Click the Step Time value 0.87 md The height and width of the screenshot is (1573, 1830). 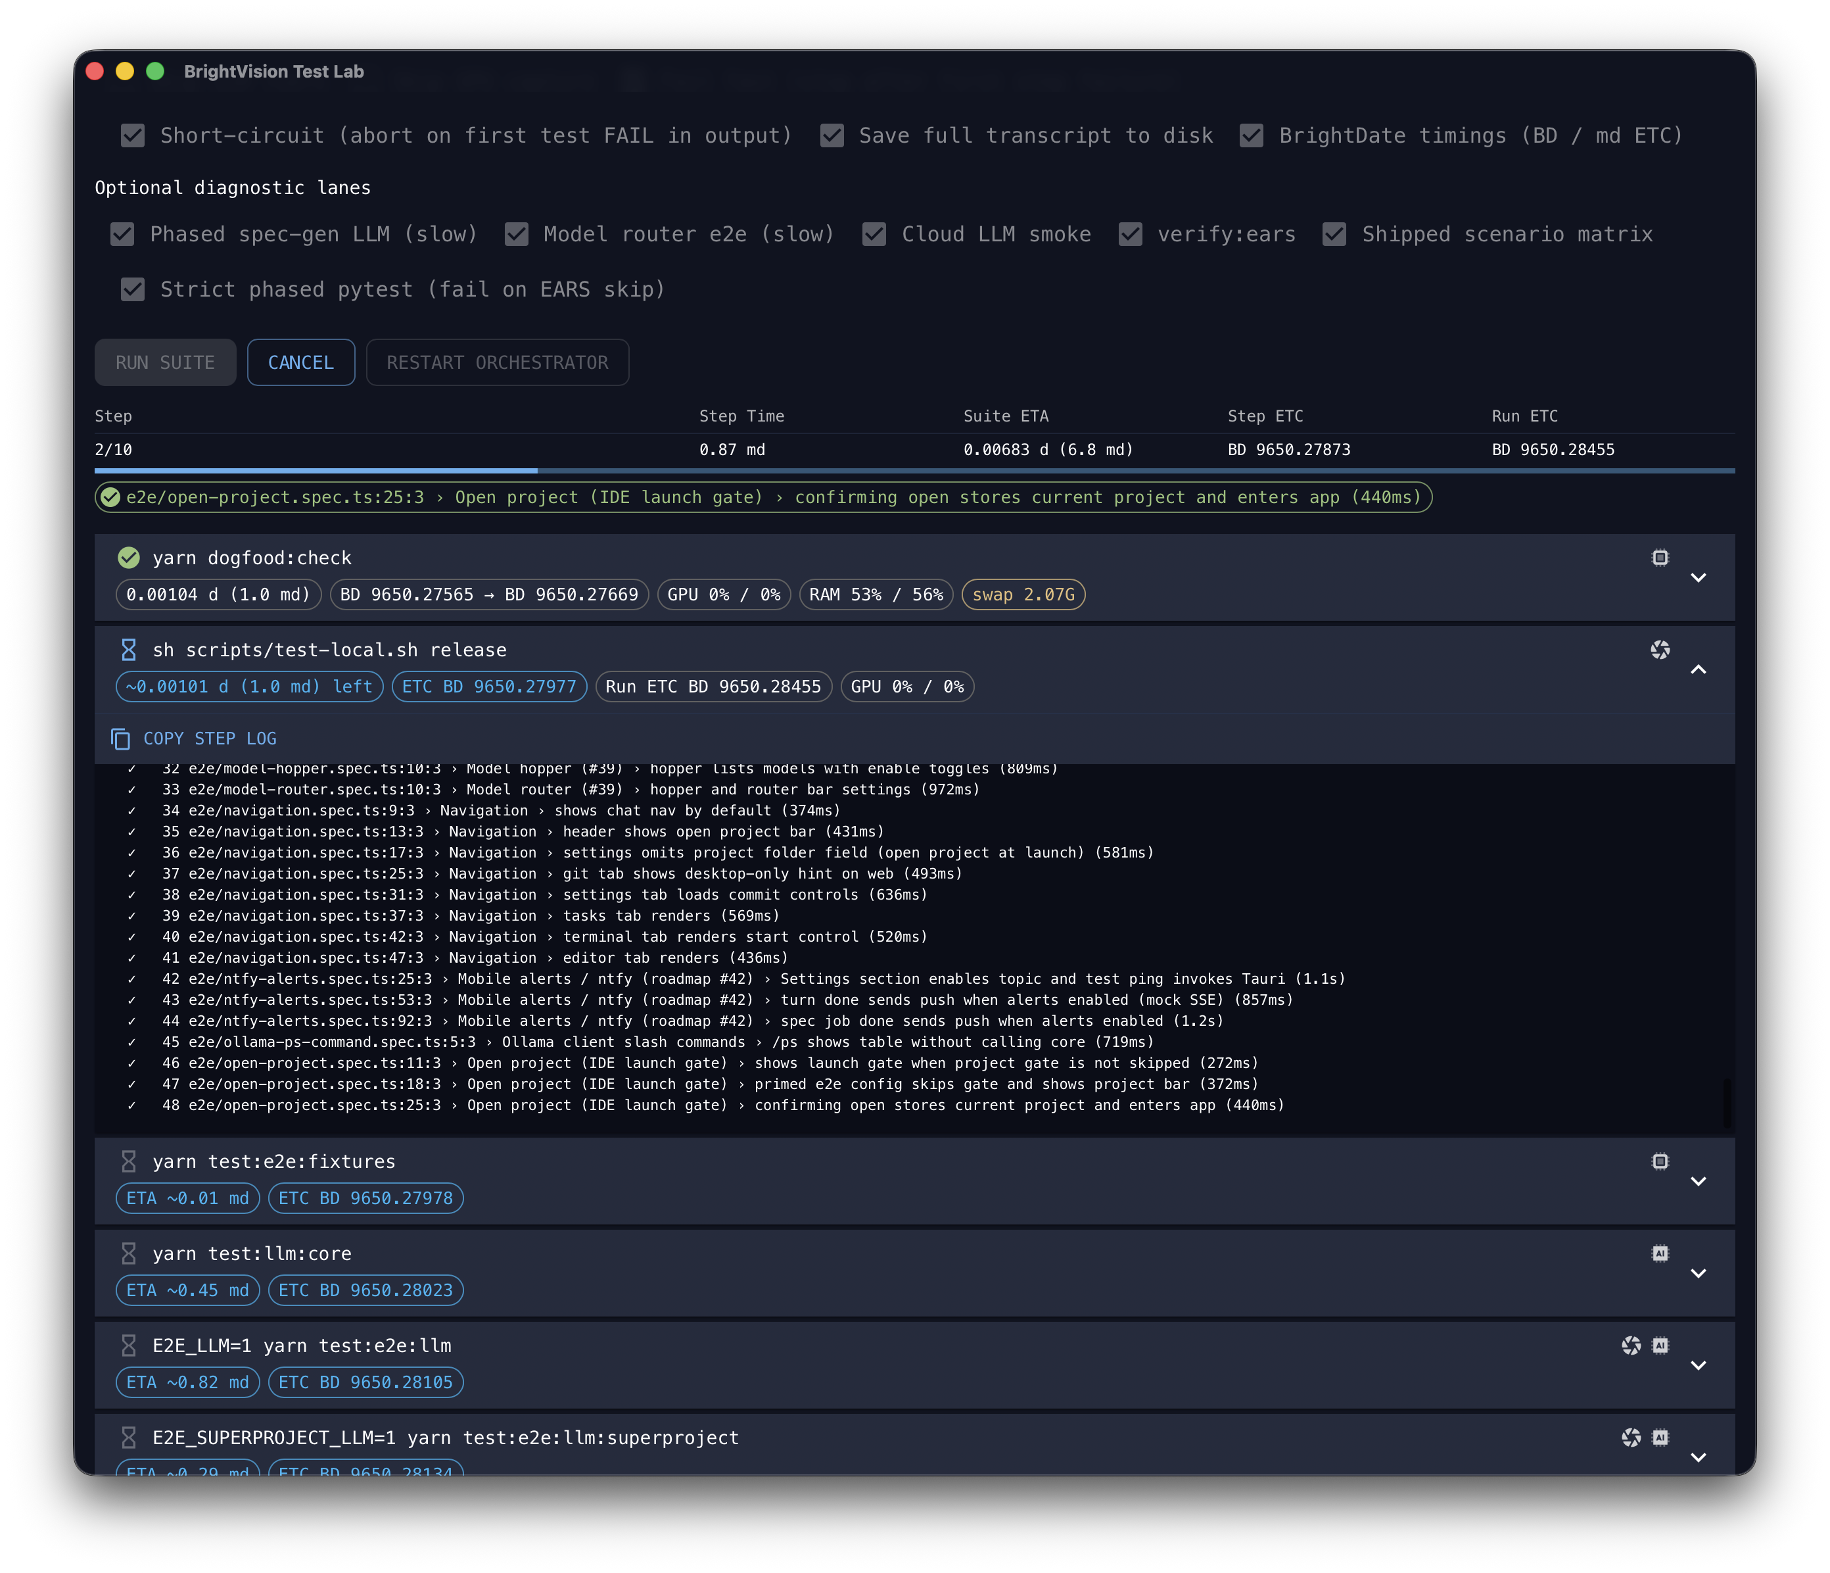click(x=732, y=450)
